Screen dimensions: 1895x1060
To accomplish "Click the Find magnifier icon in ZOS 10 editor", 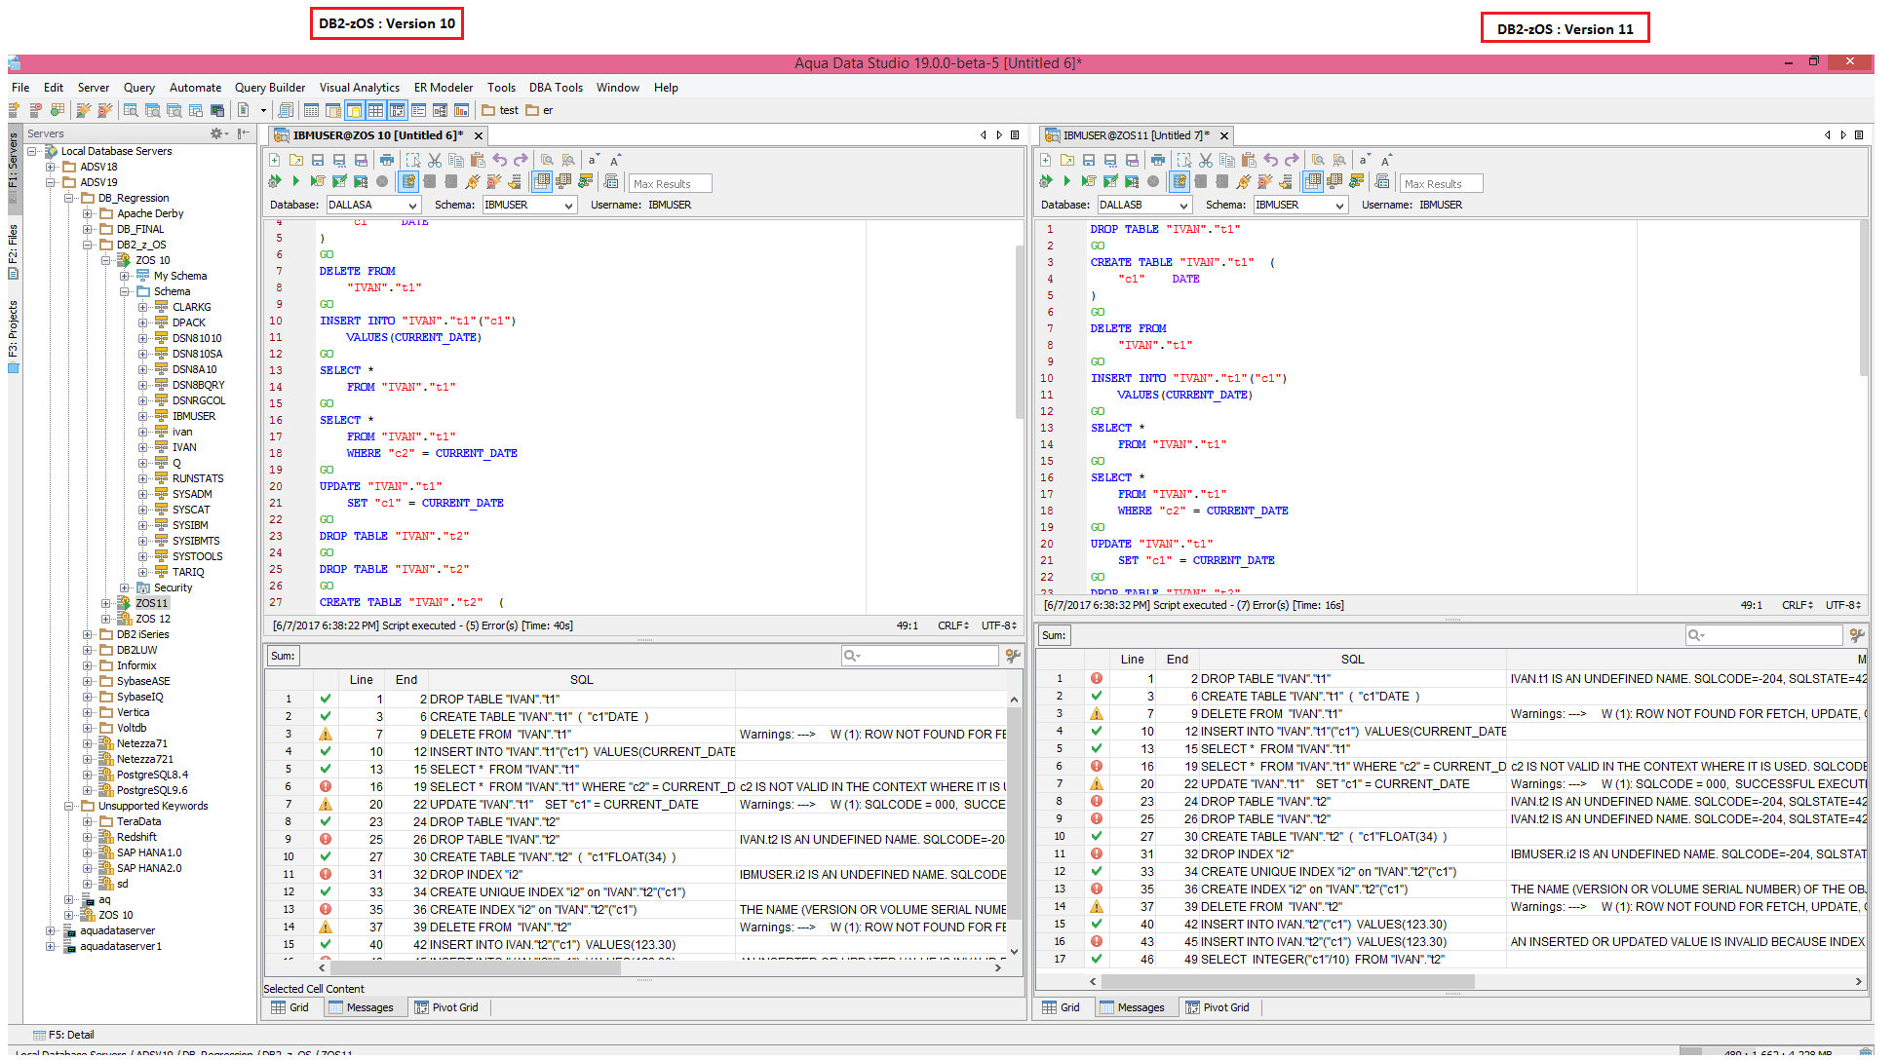I will click(547, 160).
